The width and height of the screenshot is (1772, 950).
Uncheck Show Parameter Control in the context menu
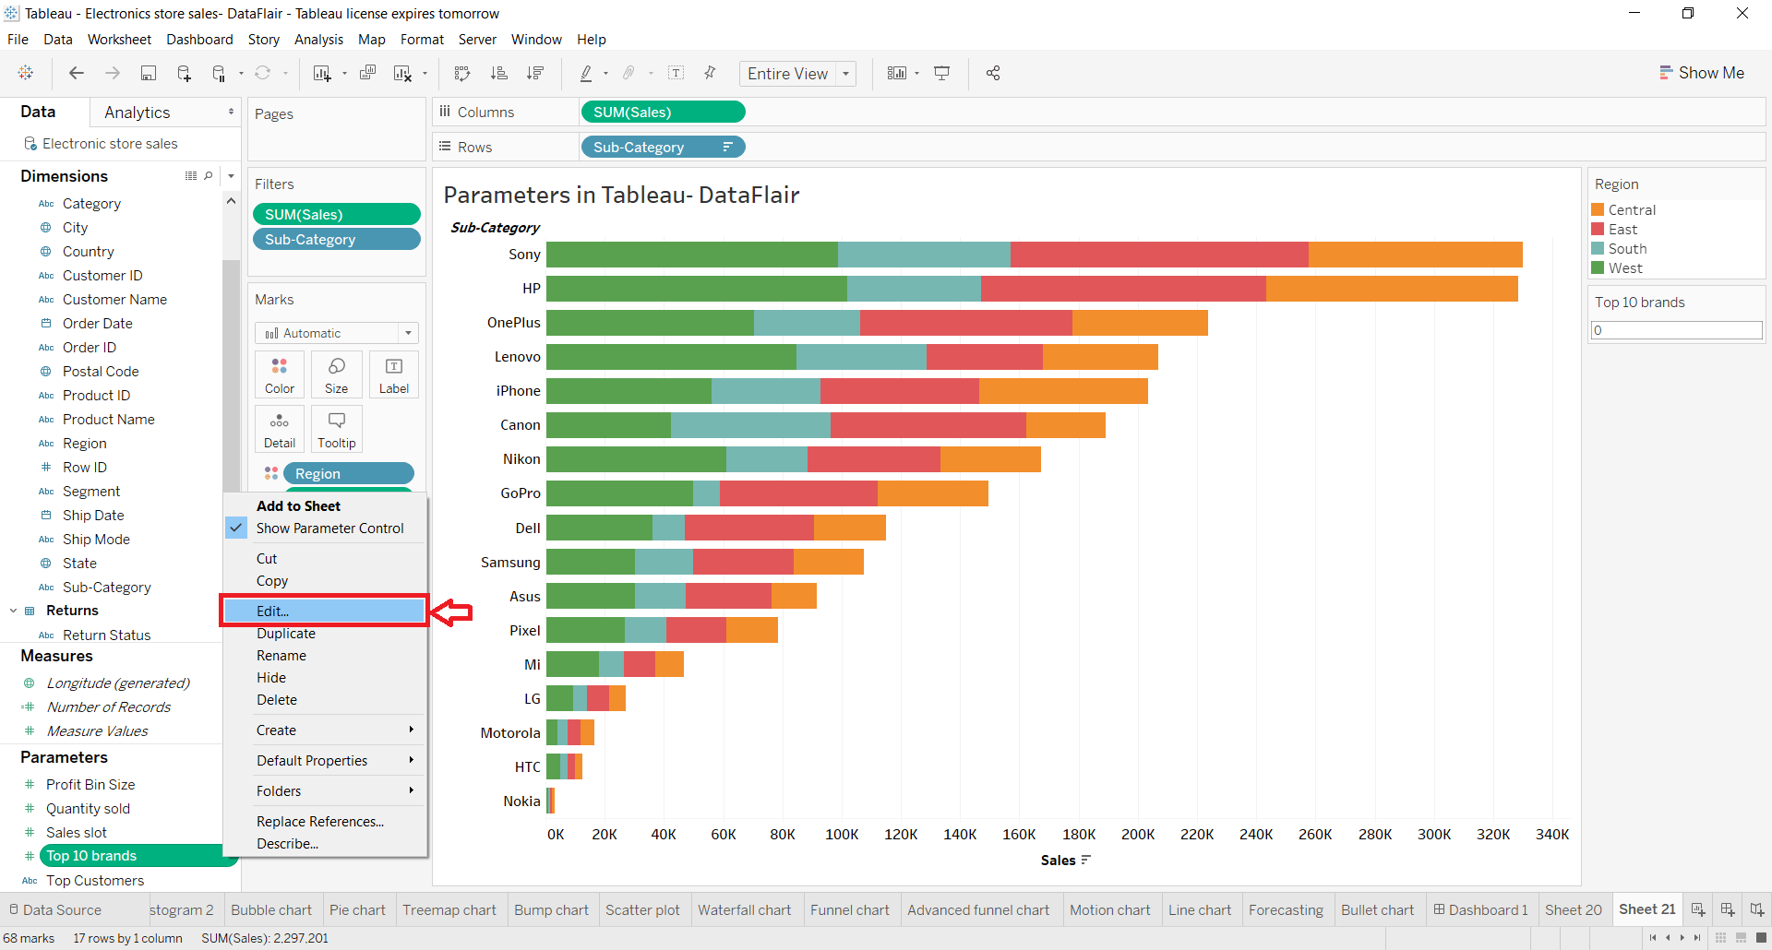(329, 528)
